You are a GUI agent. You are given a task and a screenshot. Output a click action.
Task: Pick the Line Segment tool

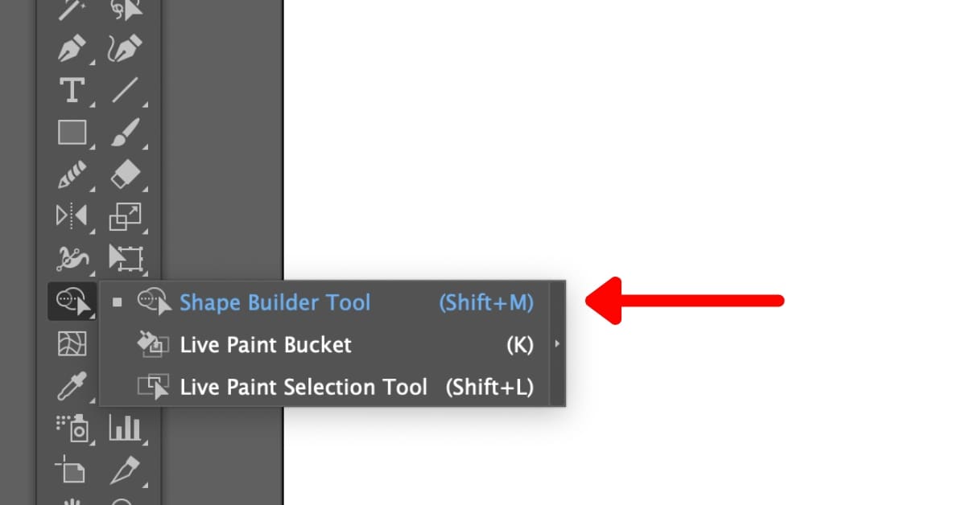coord(125,90)
